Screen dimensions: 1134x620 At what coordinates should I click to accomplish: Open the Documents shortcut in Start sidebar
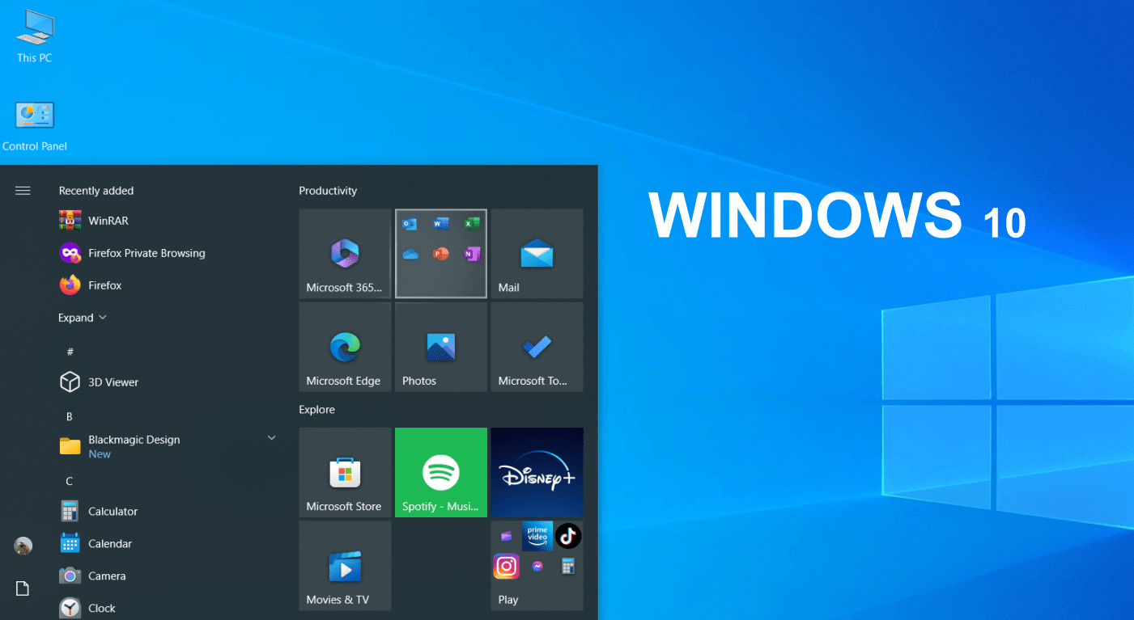(x=23, y=588)
